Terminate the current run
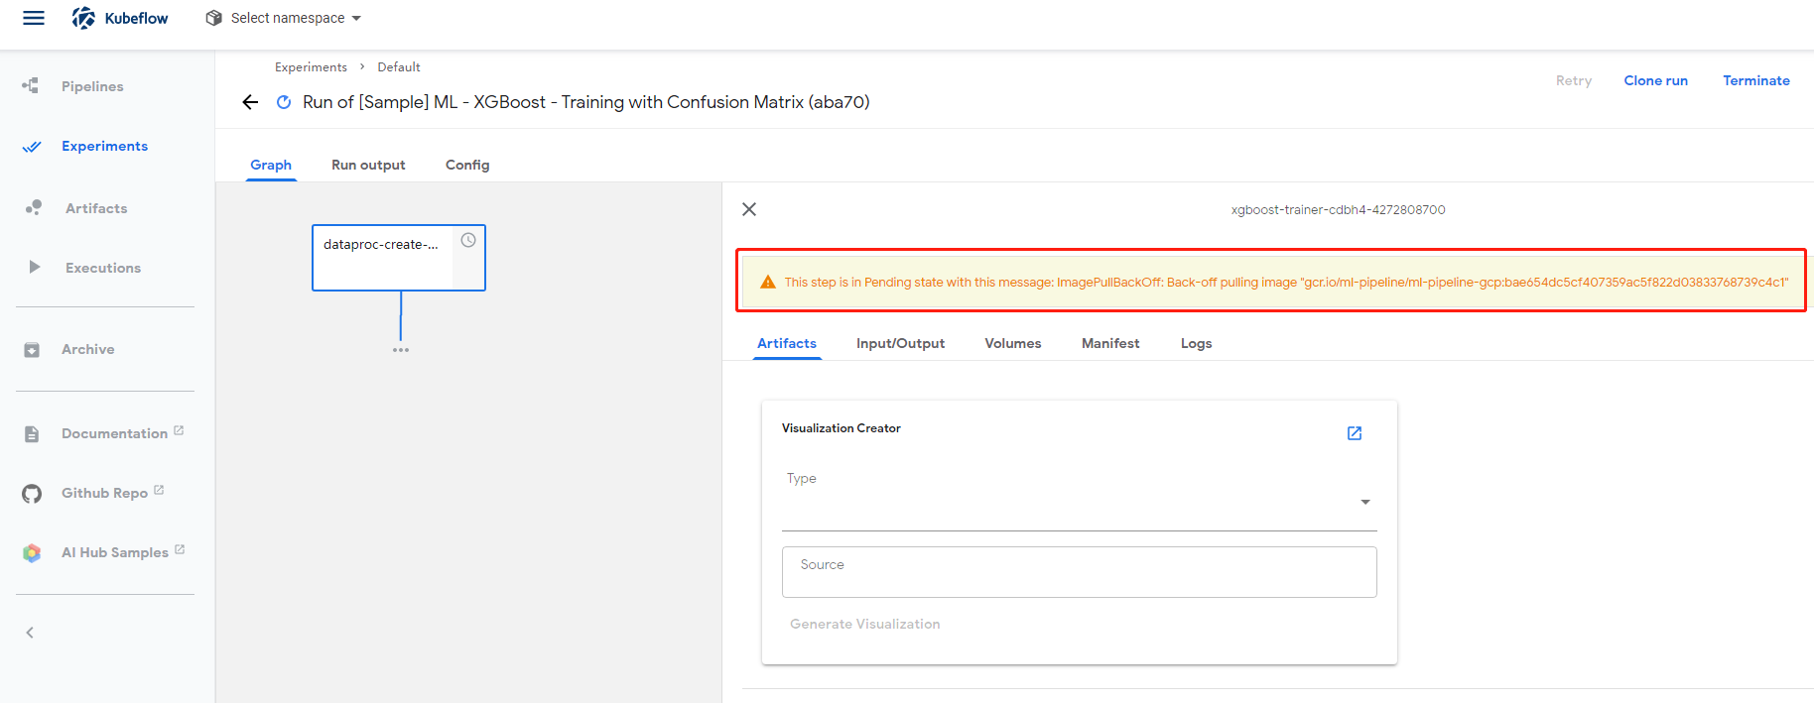Image resolution: width=1814 pixels, height=703 pixels. coord(1756,80)
